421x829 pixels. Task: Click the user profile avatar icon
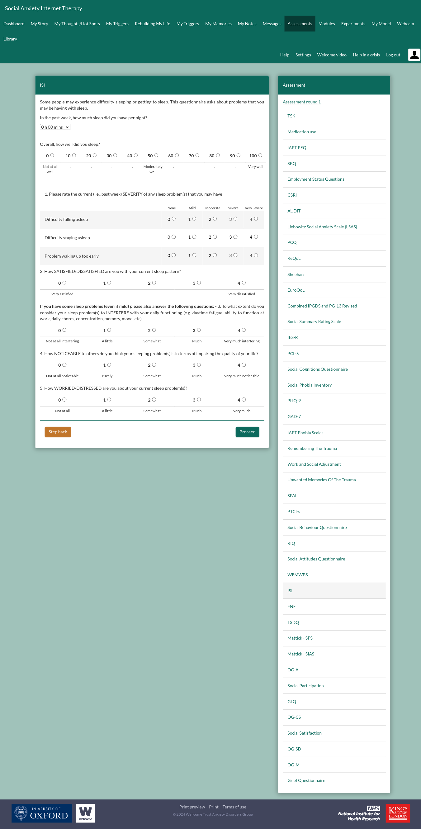[x=414, y=55]
